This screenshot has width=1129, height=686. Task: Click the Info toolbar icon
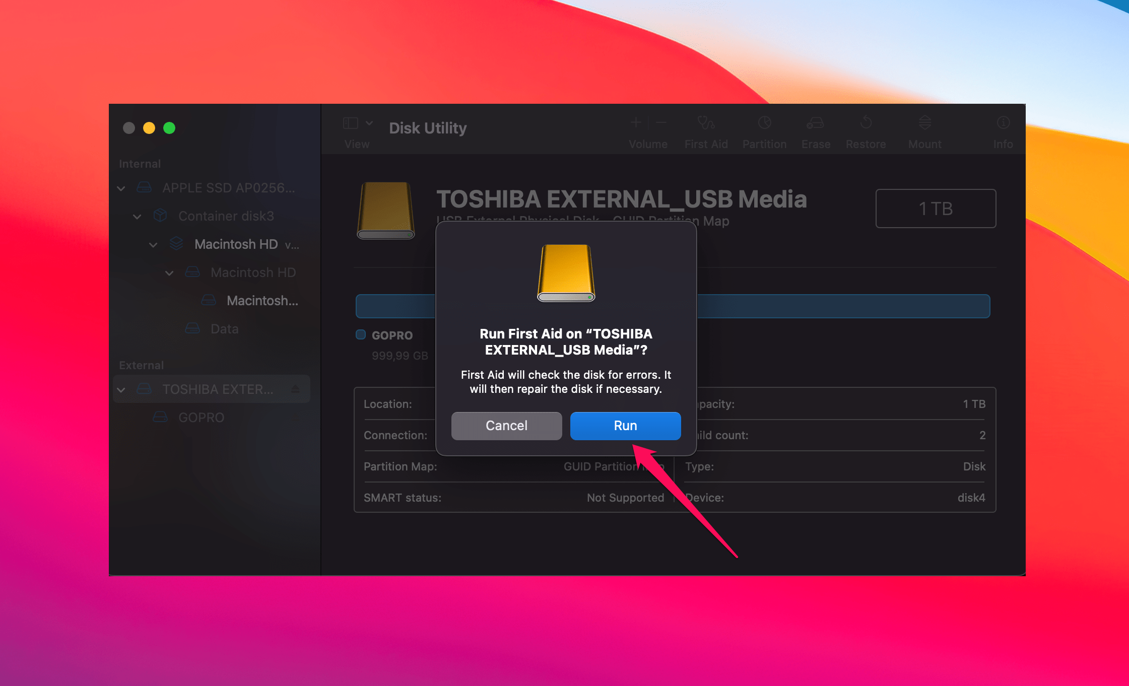pos(1003,122)
